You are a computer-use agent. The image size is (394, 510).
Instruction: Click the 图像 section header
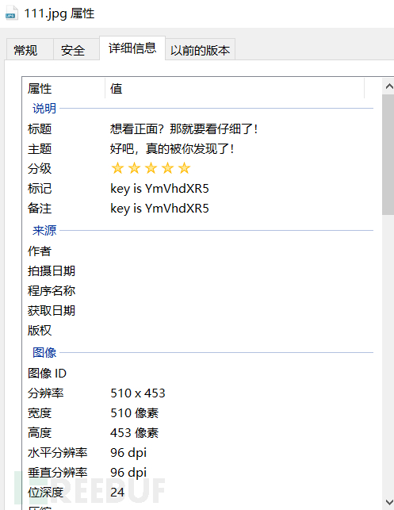[x=44, y=352]
